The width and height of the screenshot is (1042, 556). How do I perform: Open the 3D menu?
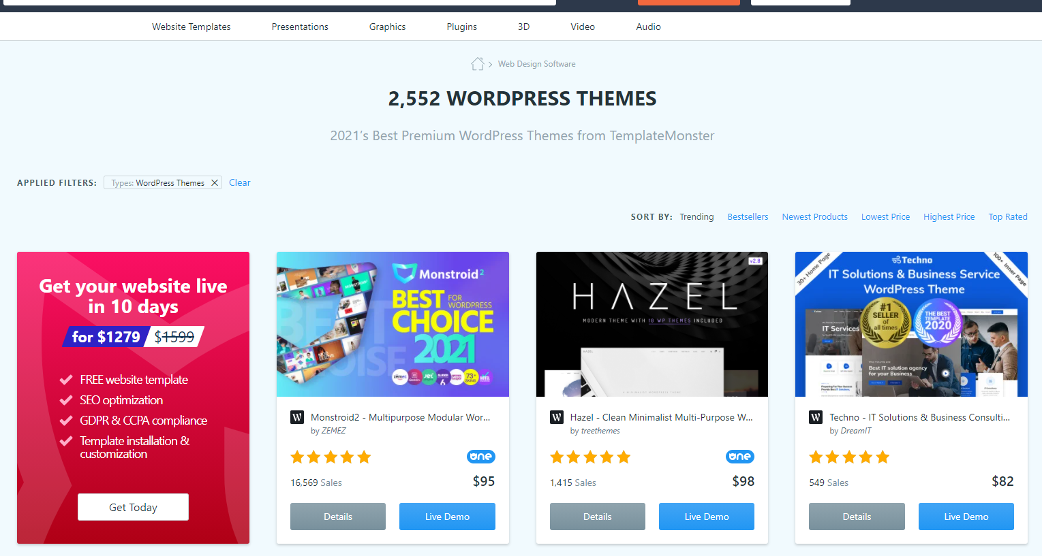tap(523, 27)
